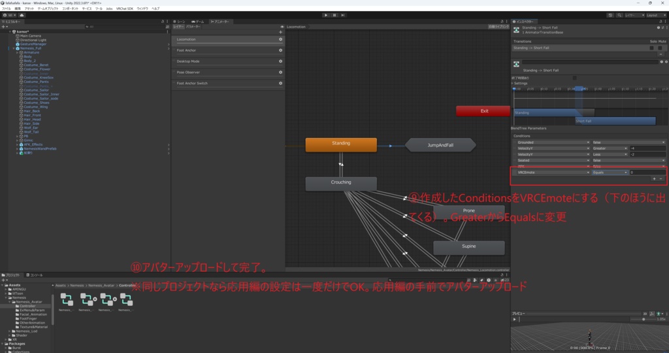Switch to the Parameters tab in Animator
The image size is (669, 353).
[x=193, y=26]
